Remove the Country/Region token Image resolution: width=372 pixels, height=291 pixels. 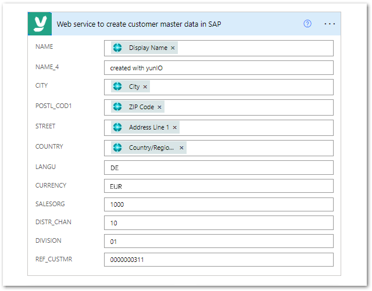(181, 148)
